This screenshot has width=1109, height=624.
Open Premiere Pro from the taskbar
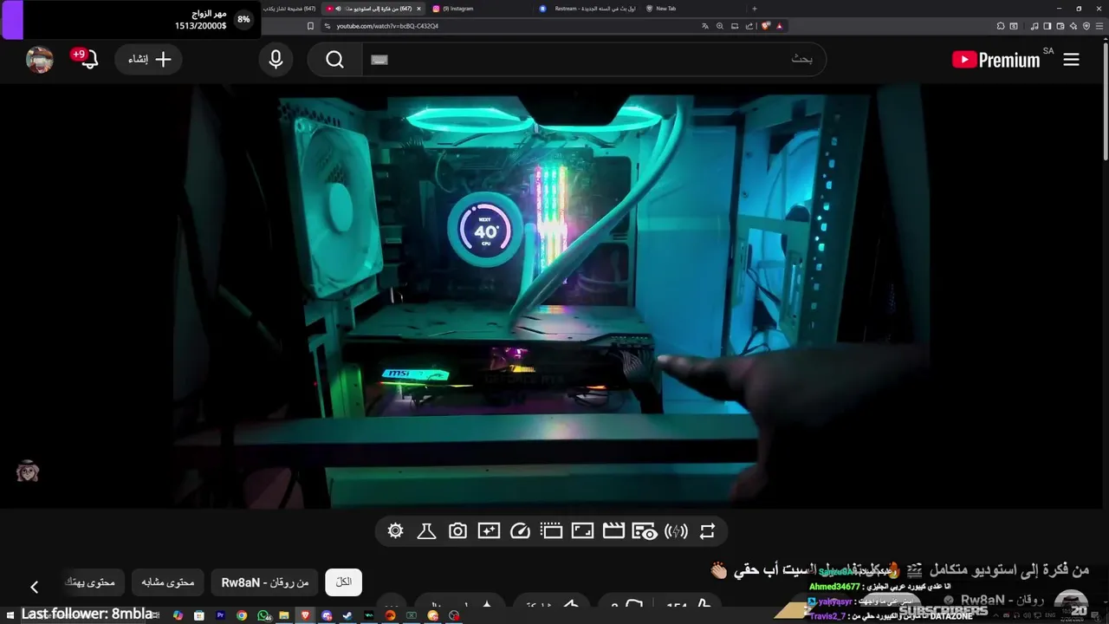click(220, 615)
